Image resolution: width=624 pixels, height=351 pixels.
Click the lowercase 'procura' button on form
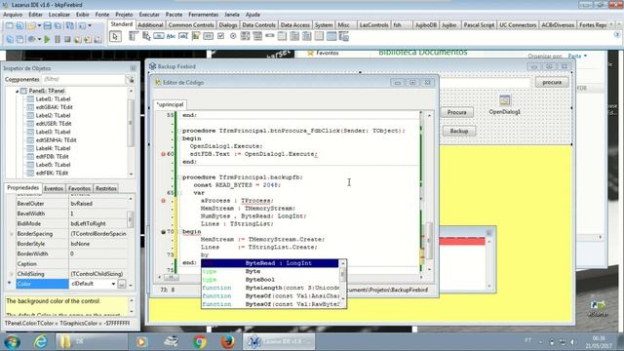coord(552,82)
